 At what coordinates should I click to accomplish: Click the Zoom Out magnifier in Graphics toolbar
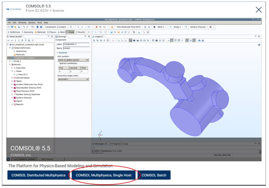pyautogui.click(x=98, y=41)
